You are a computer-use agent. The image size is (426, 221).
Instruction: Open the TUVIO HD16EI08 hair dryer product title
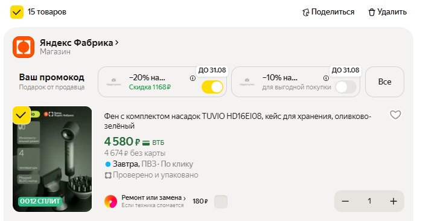click(238, 121)
